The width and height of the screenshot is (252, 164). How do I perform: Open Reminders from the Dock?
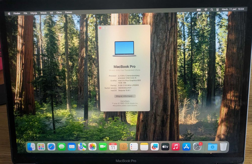(134, 147)
